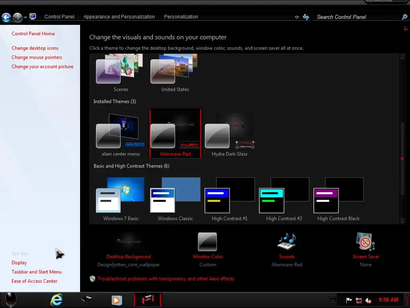This screenshot has height=308, width=410.
Task: Click the theme list scroll-up arrow
Action: coord(402,57)
